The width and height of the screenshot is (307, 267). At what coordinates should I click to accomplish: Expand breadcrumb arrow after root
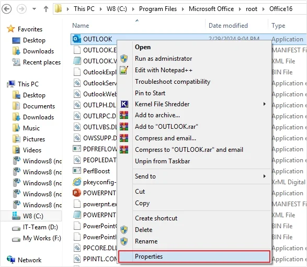[x=264, y=9]
